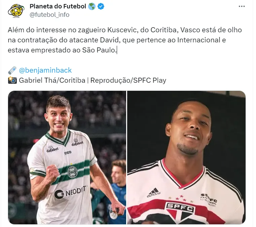Click the blue verified badge
Viewport: 256px width, 227px height.
(101, 6)
